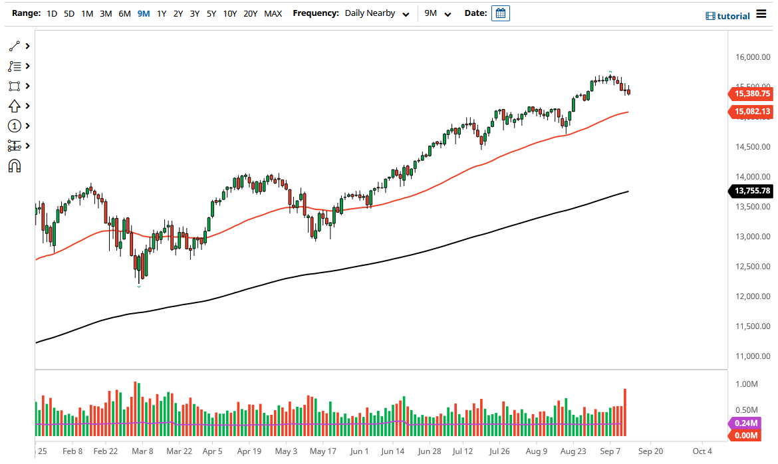Enable the 9M range setting
The height and width of the screenshot is (464, 778).
click(x=143, y=13)
